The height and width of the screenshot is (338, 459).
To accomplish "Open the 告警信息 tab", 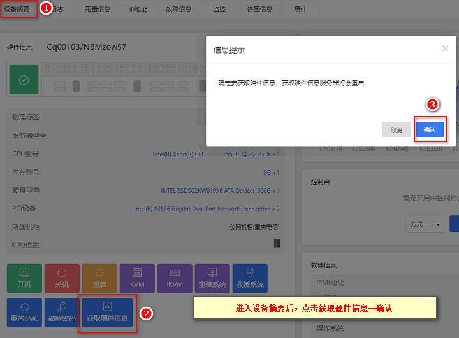I will (259, 10).
